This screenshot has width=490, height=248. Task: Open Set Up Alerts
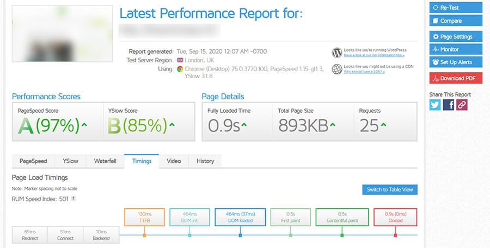click(456, 62)
